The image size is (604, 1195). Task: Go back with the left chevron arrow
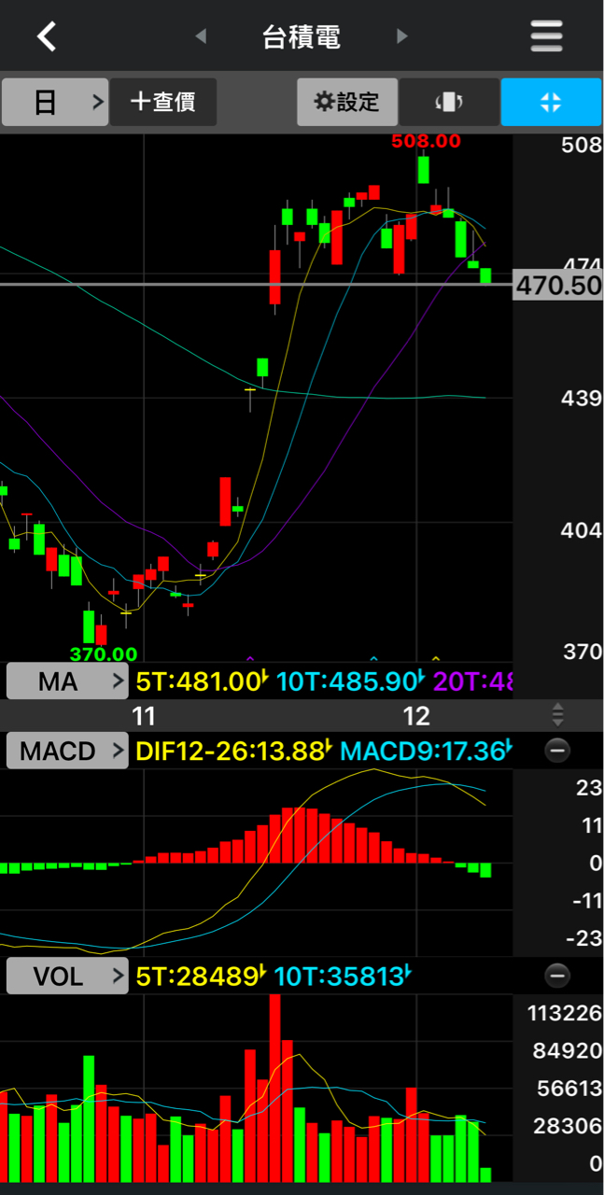(x=47, y=36)
